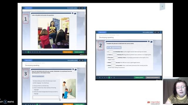This screenshot has height=105, width=188.
Task: Click orange Reset activity under classroom photo
Action: [68, 52]
